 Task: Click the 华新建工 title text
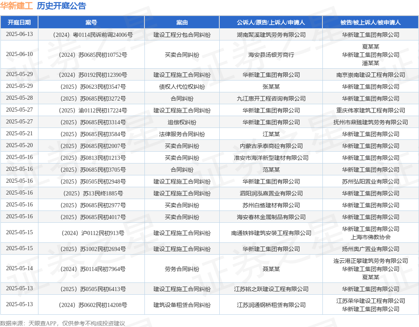pyautogui.click(x=16, y=6)
